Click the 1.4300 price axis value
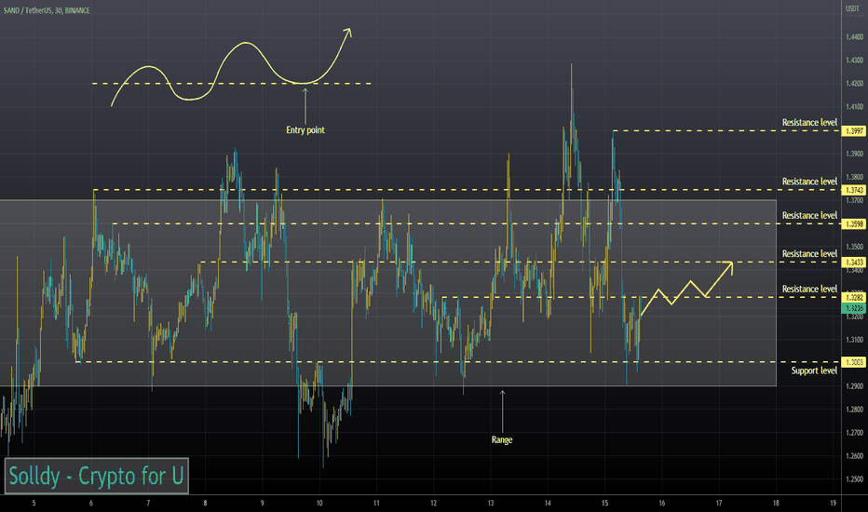The height and width of the screenshot is (512, 868). point(855,61)
